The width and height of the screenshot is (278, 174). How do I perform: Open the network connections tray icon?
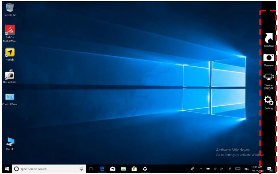215,169
